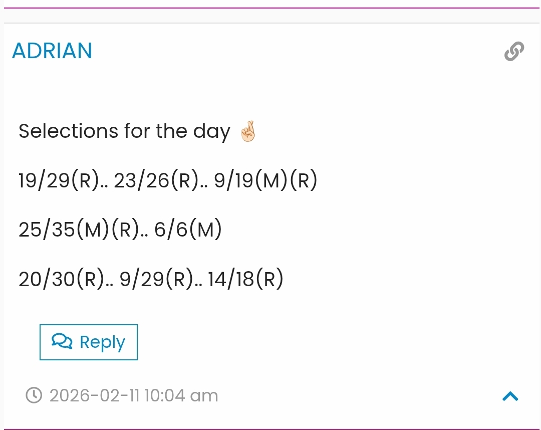
Task: Copy the post permalink chain icon
Action: pos(514,51)
